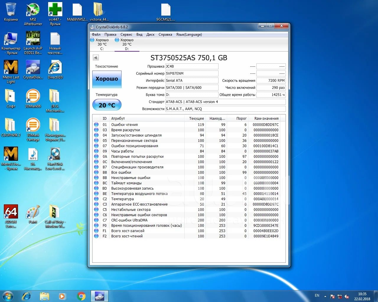The height and width of the screenshot is (302, 378).
Task: Open the clock showing 10:35 22.02.2018
Action: tap(362, 296)
